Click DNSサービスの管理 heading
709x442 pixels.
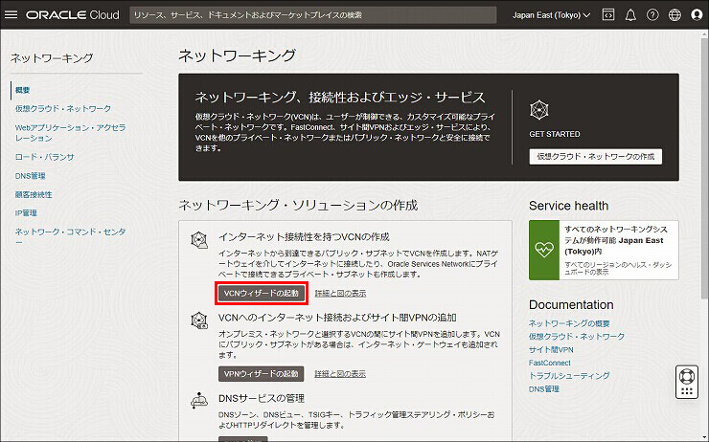point(262,398)
